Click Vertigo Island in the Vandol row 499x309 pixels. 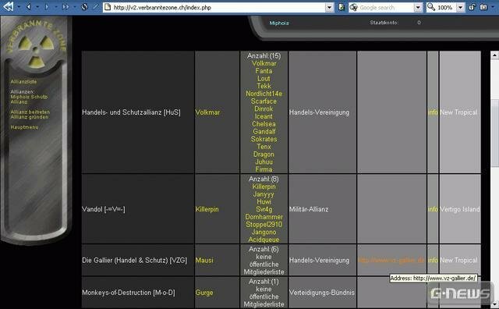point(460,209)
